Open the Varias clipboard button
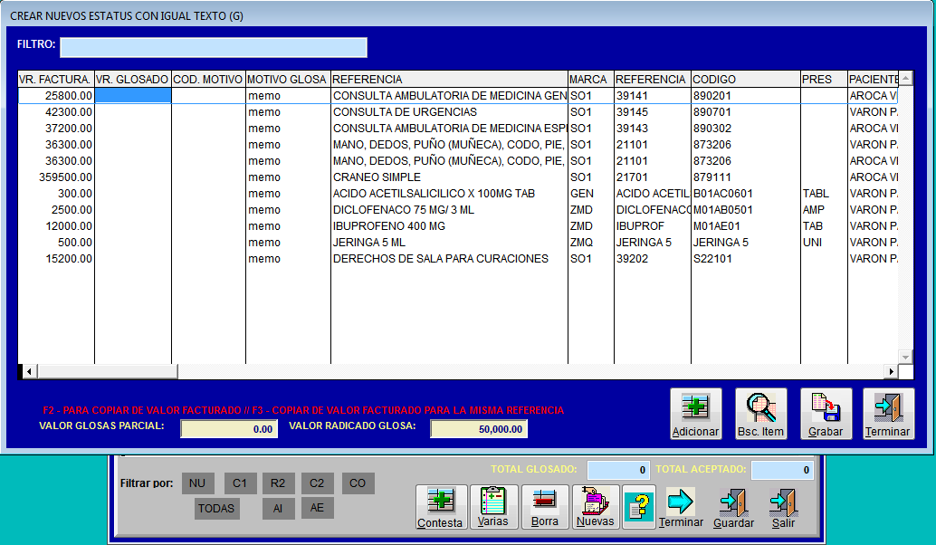The image size is (936, 545). click(493, 507)
